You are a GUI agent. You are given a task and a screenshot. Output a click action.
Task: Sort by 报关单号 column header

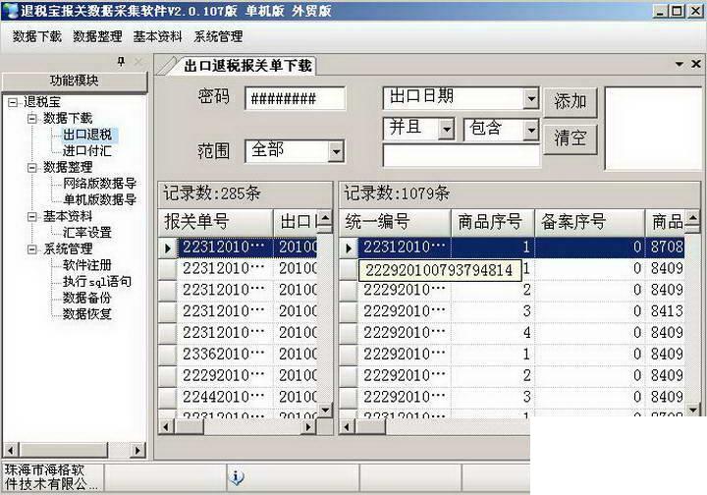pos(216,222)
